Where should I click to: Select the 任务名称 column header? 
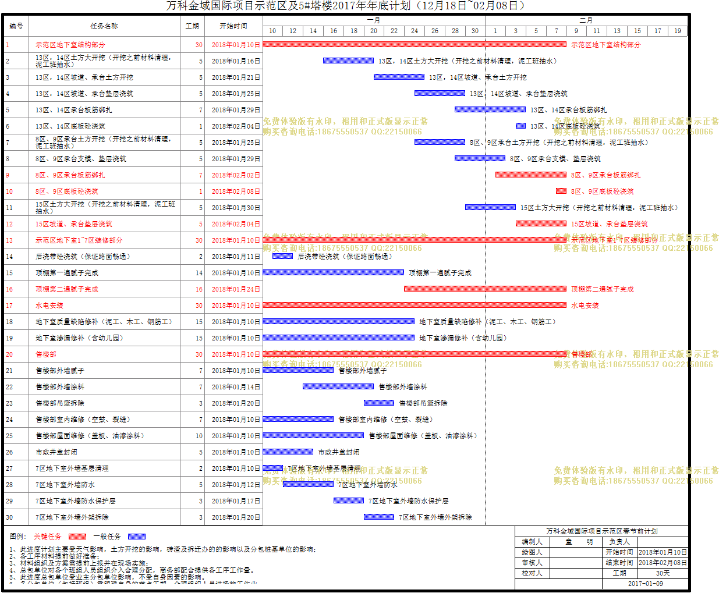[104, 26]
